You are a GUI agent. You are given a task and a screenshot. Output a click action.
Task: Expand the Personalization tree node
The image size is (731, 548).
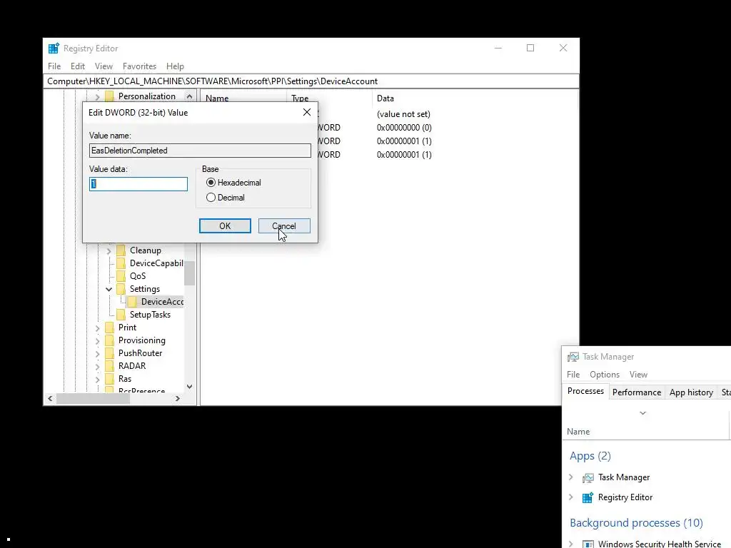point(97,97)
